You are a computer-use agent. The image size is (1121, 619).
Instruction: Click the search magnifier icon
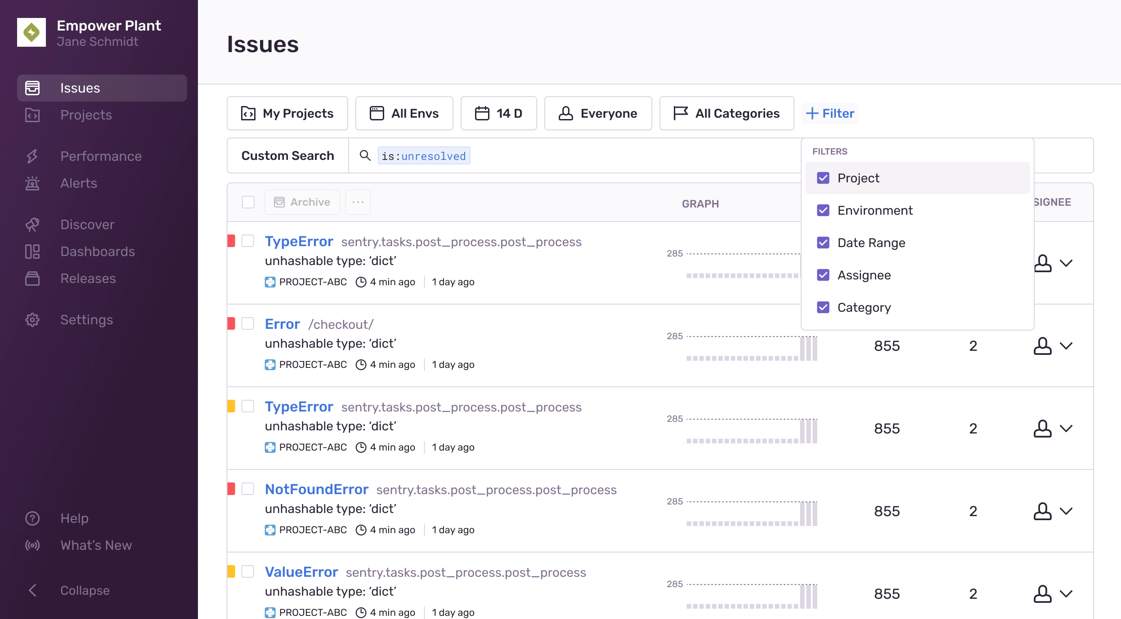[365, 155]
